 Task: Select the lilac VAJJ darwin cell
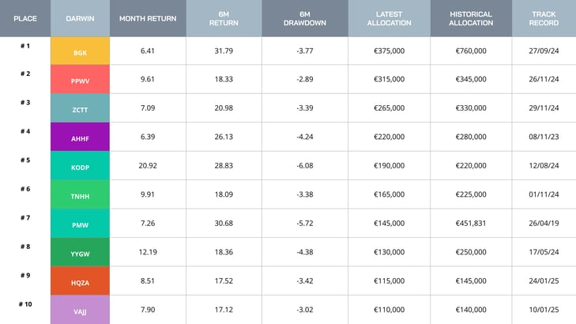(80, 310)
